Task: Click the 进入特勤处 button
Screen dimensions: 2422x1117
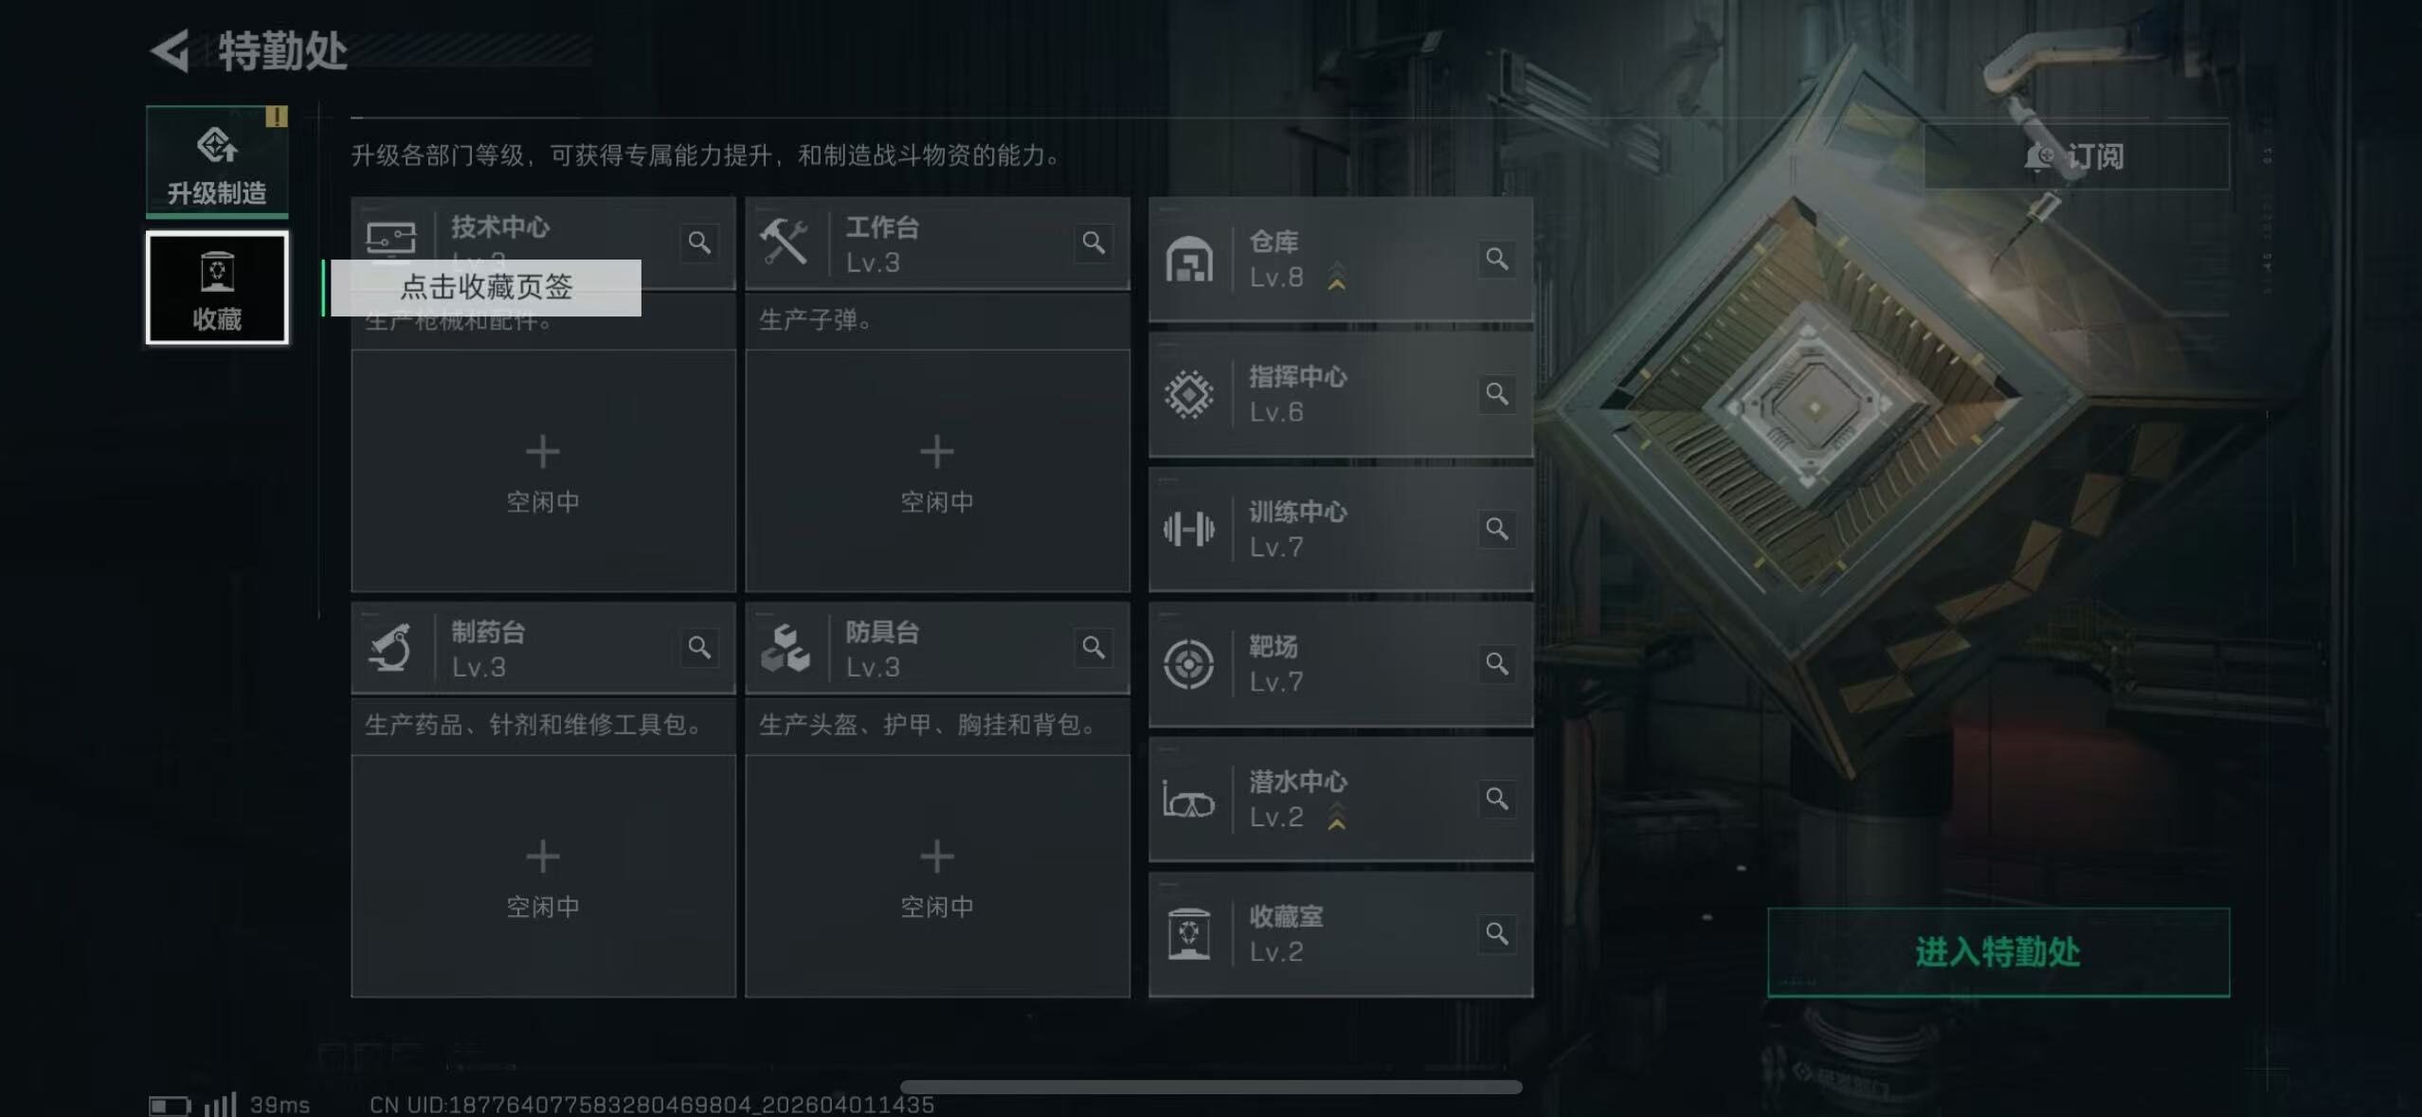Action: [x=1998, y=952]
